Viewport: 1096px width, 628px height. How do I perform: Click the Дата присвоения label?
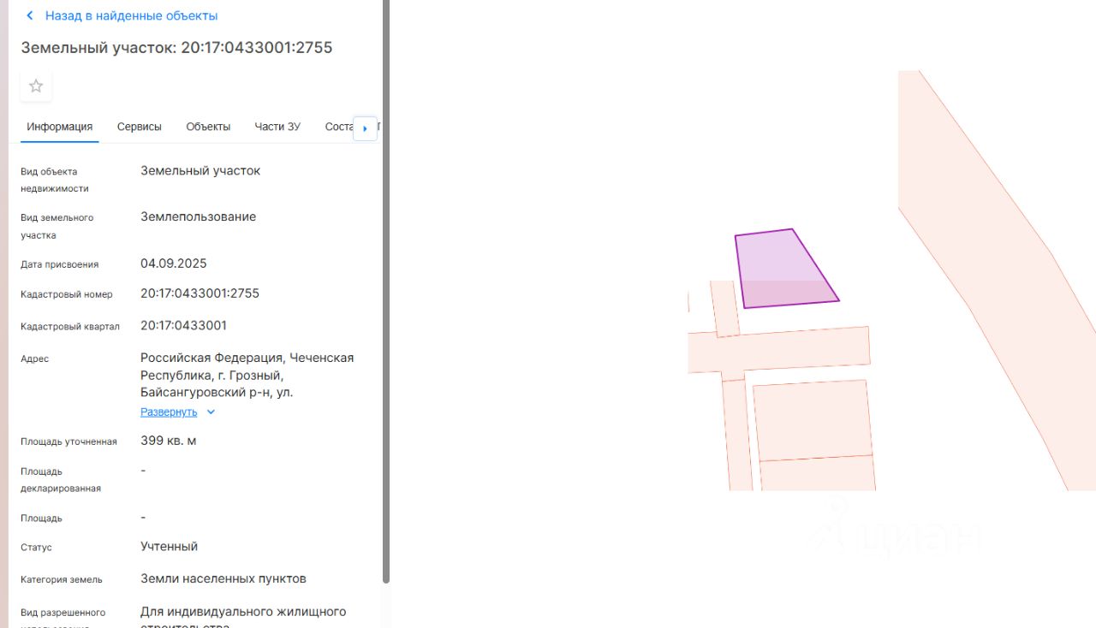click(60, 264)
